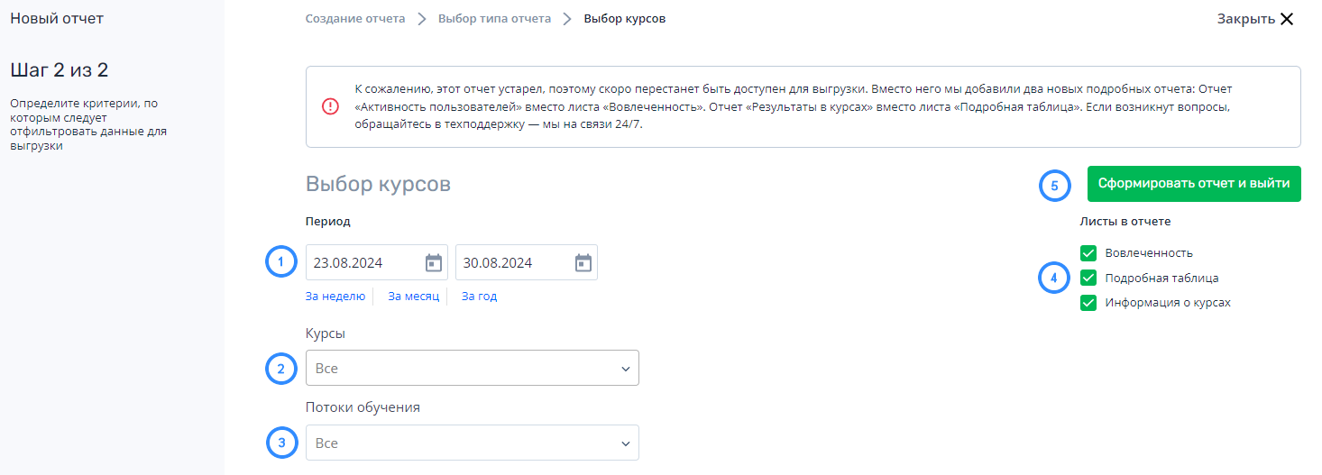Toggle the Информация о курсах checkbox
1322x475 pixels.
tap(1088, 303)
